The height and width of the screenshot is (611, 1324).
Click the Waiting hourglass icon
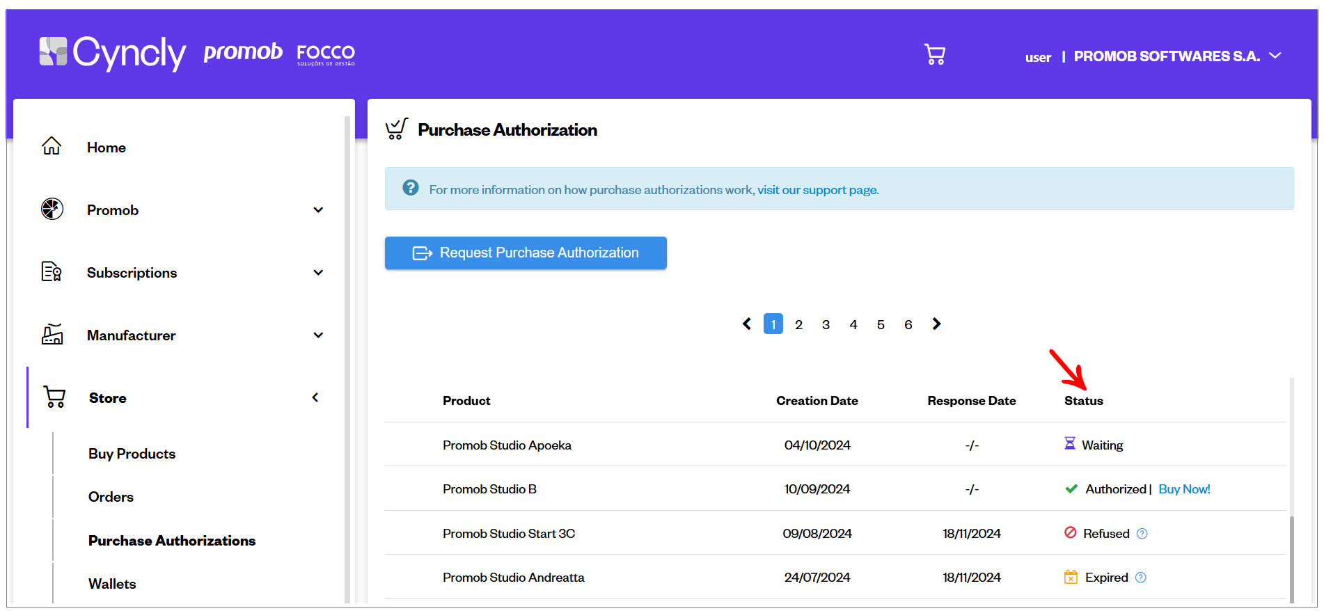pos(1070,443)
